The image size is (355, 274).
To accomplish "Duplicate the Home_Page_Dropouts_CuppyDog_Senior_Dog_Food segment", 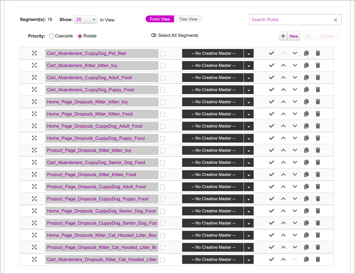I will pyautogui.click(x=306, y=211).
